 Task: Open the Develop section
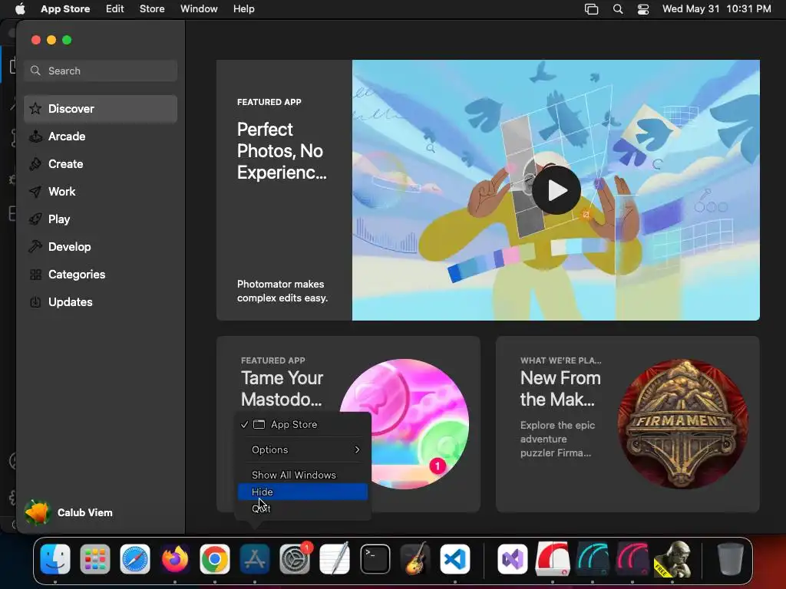[101, 246]
